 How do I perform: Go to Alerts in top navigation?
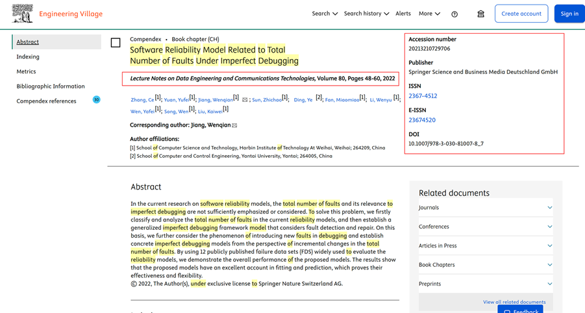click(403, 14)
